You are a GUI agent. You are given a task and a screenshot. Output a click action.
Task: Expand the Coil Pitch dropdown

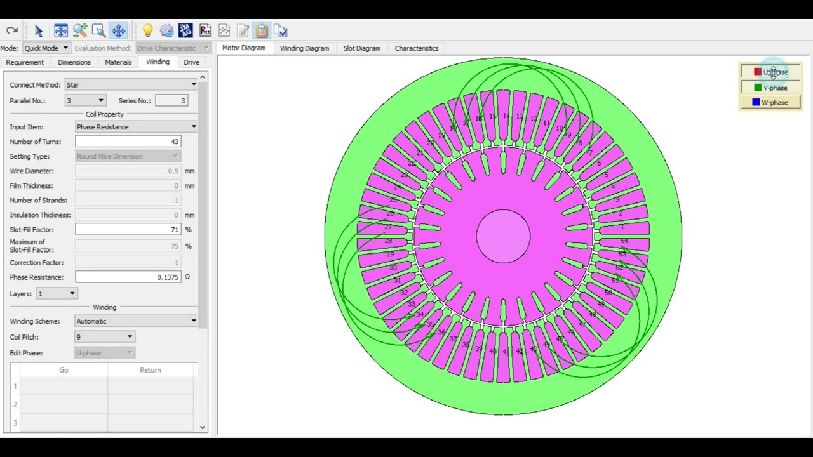[105, 337]
